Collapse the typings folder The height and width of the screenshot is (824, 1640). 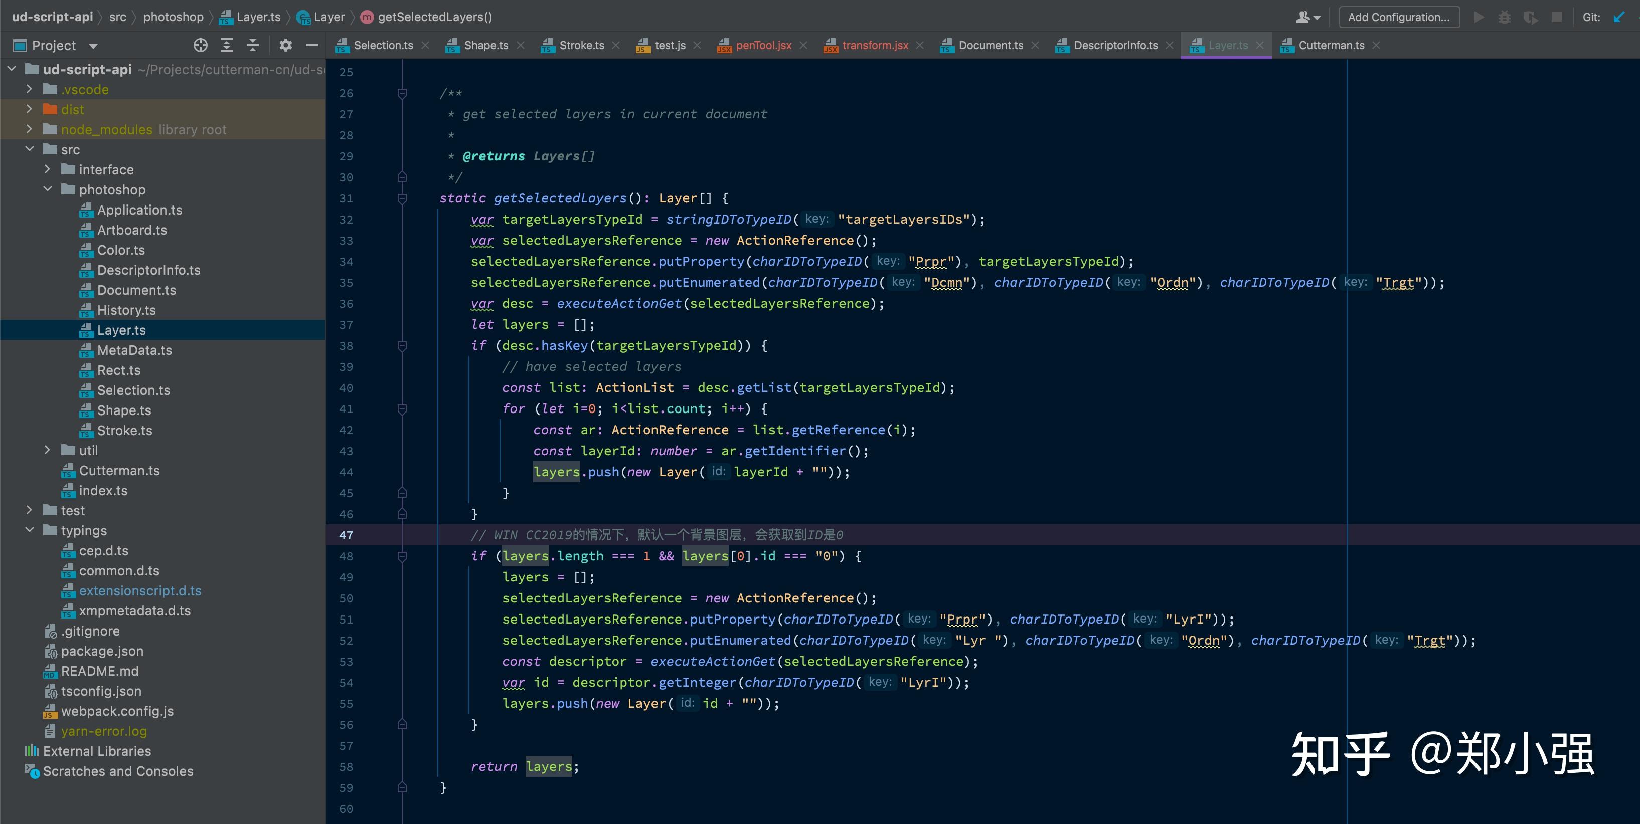[29, 530]
